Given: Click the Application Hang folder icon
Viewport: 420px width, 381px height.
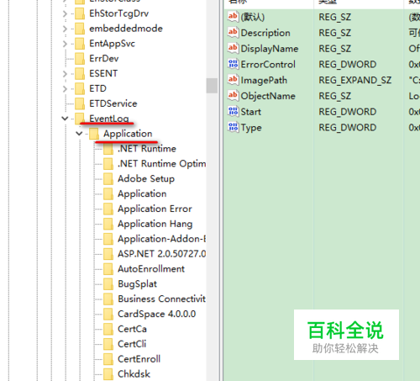Looking at the screenshot, I should point(108,224).
